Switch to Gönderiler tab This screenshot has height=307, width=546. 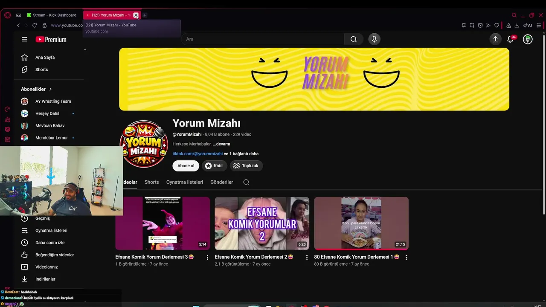[x=222, y=182]
